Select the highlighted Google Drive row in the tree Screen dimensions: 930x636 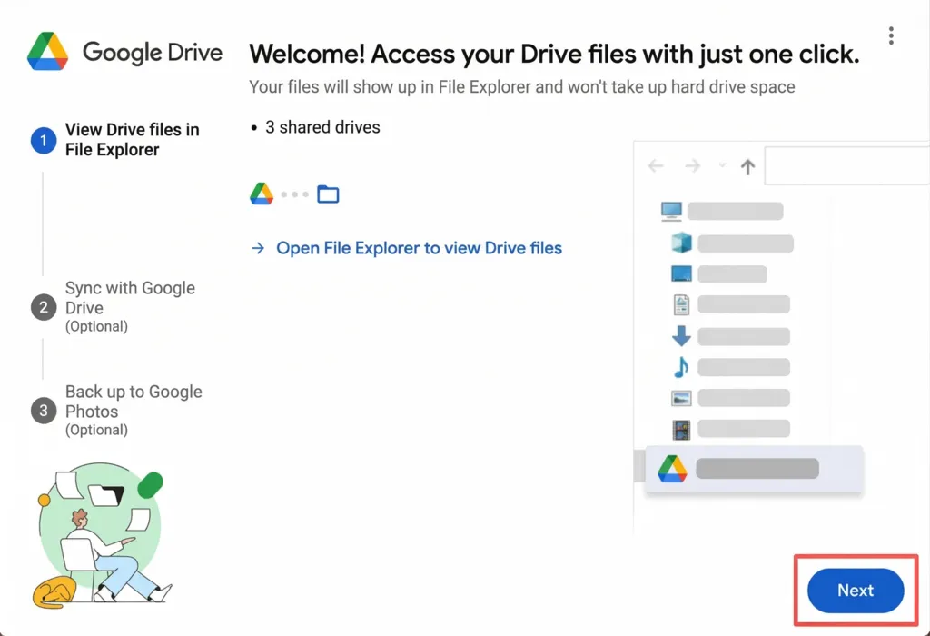(753, 469)
